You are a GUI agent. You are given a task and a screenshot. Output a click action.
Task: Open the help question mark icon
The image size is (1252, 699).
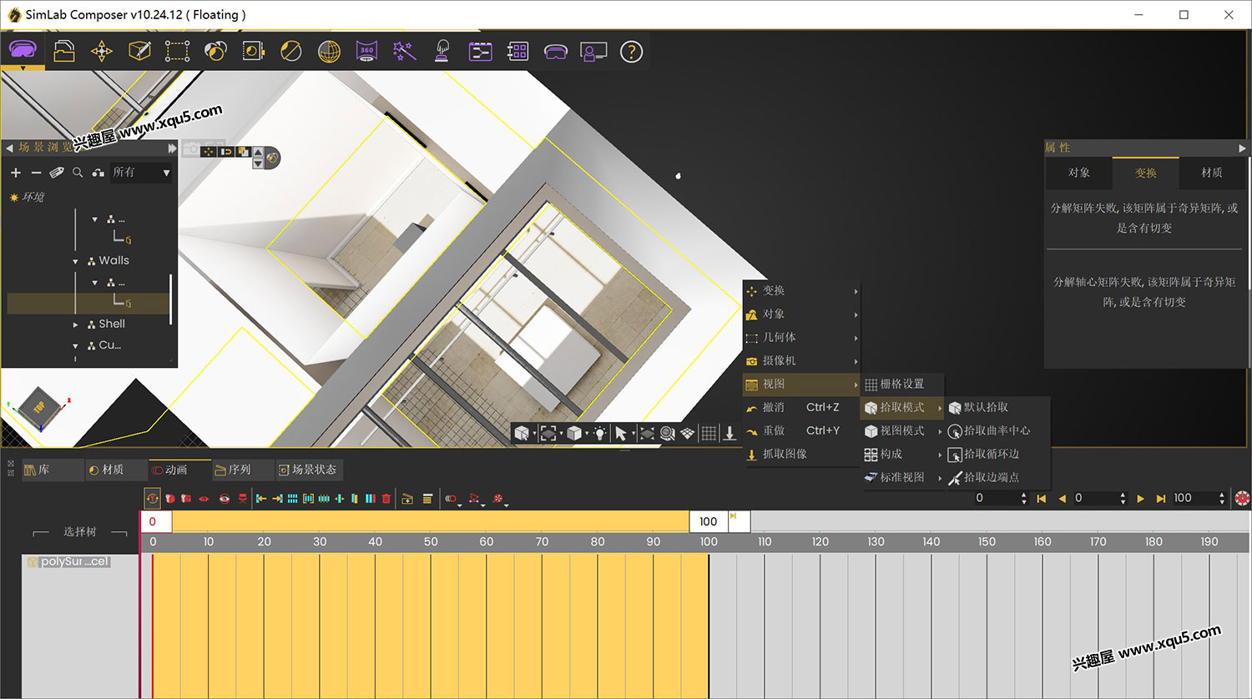click(632, 52)
